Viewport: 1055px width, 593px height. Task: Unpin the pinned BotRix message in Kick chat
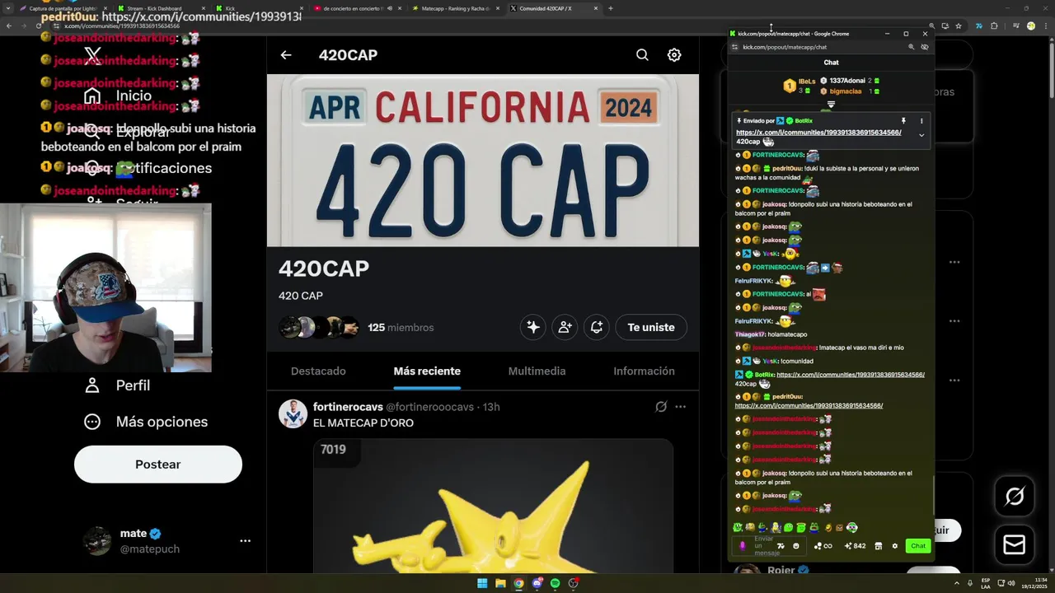(x=903, y=121)
